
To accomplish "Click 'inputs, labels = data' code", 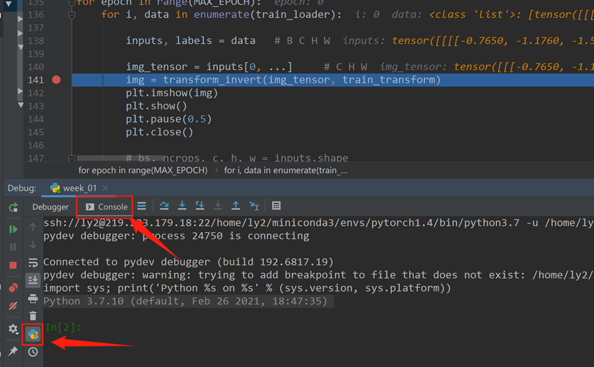I will click(x=190, y=41).
